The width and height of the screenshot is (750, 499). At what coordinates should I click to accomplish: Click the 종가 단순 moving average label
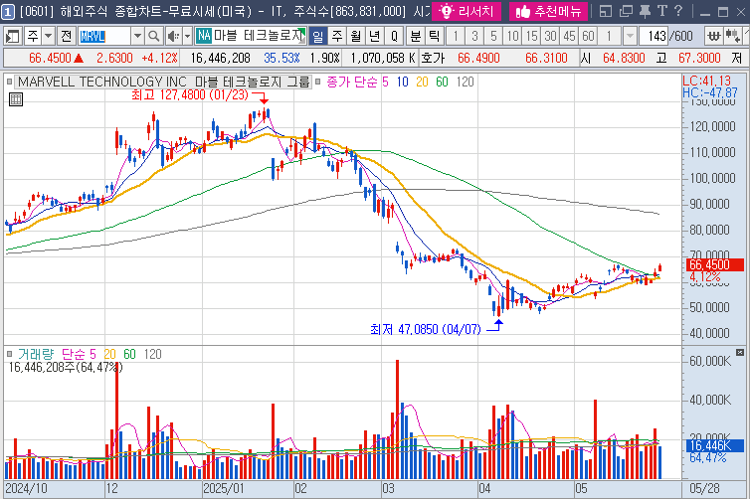tap(352, 82)
